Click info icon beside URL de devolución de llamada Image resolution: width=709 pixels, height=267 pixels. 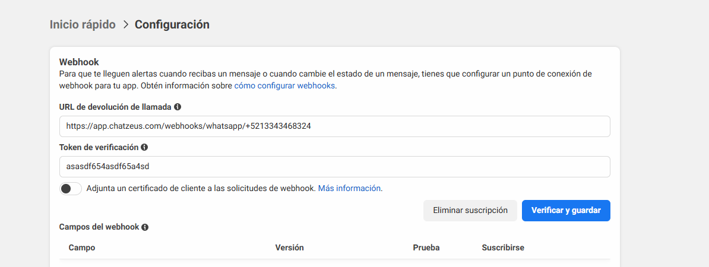178,107
